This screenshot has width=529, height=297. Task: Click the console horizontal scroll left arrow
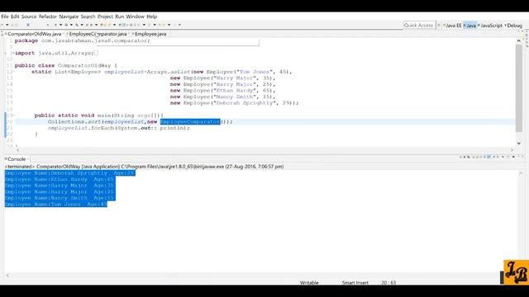pyautogui.click(x=7, y=275)
